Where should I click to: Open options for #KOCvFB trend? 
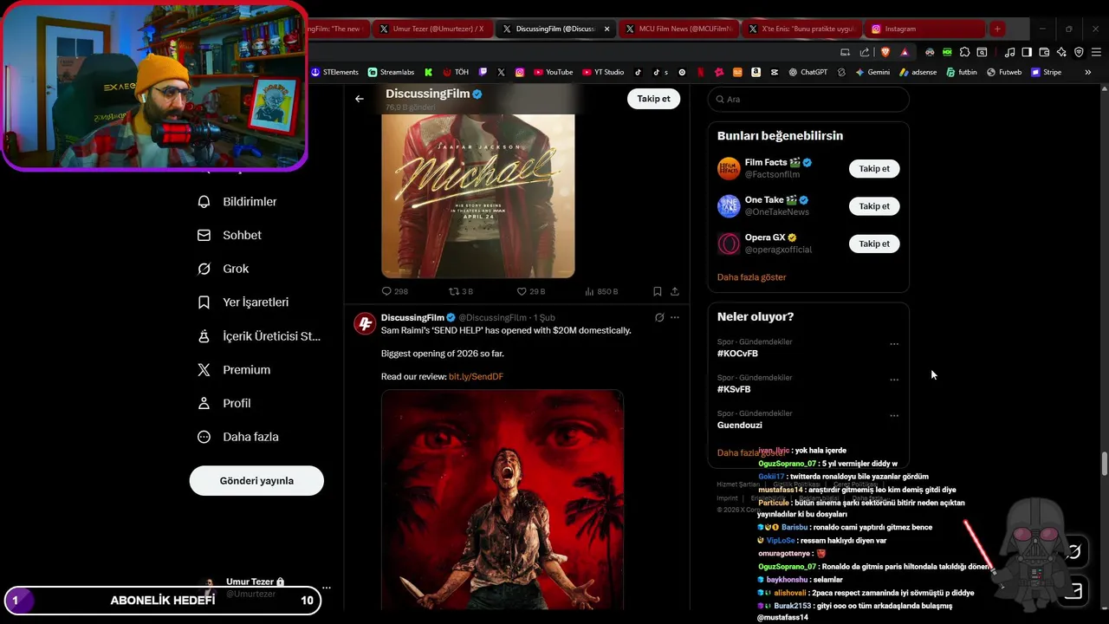click(894, 344)
